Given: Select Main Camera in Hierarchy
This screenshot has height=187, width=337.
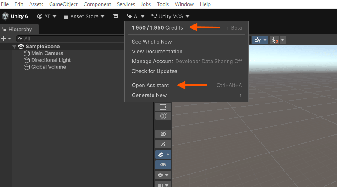Looking at the screenshot, I should click(x=47, y=53).
